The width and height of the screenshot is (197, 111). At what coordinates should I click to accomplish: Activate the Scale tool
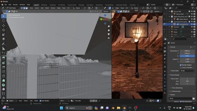pyautogui.click(x=3, y=35)
